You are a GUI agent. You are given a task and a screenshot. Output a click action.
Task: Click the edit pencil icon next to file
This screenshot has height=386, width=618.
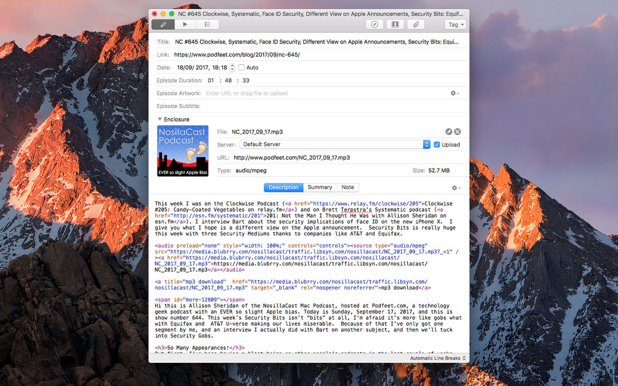click(449, 132)
